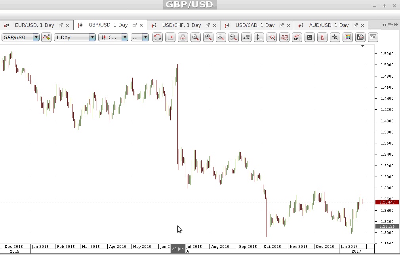This screenshot has height=255, width=400.
Task: Undock the AUD/USD chart tab
Action: tap(355, 25)
